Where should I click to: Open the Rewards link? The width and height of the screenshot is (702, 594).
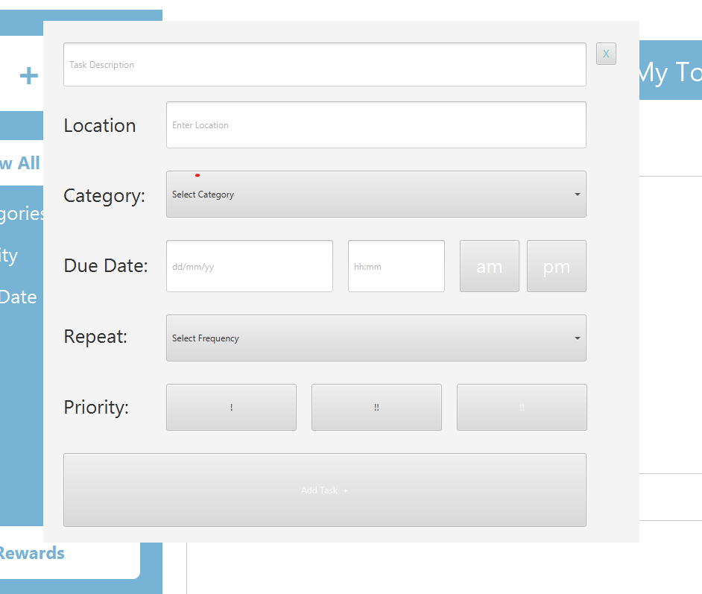(x=31, y=553)
